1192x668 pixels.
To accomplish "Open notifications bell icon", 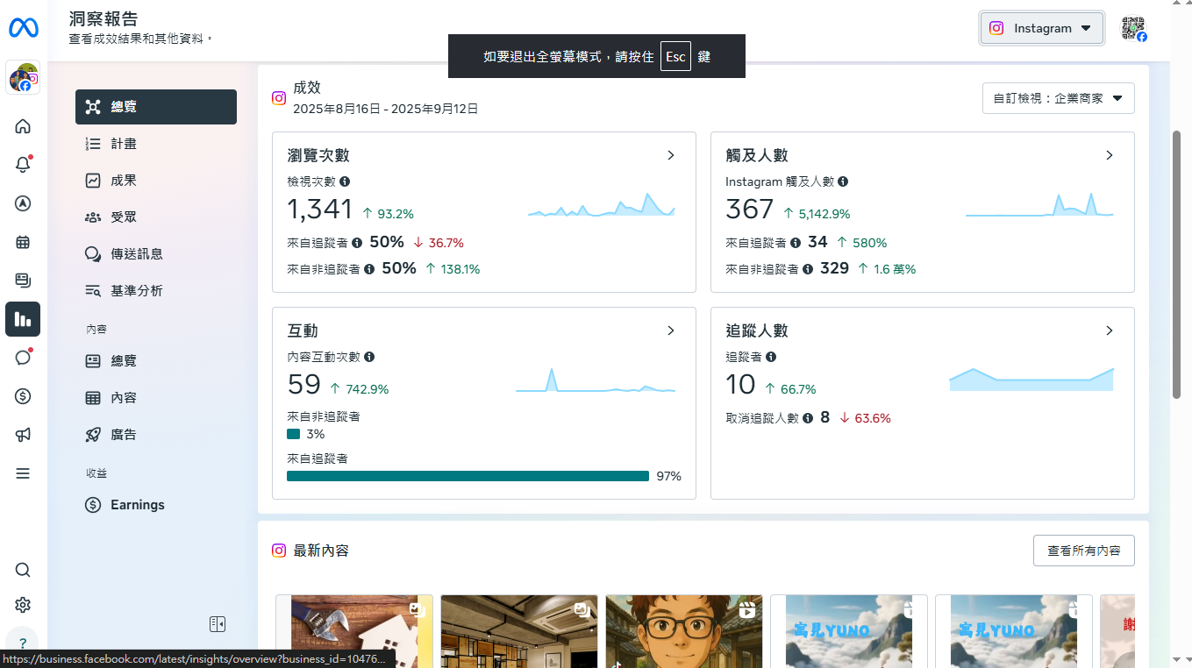I will [x=23, y=165].
